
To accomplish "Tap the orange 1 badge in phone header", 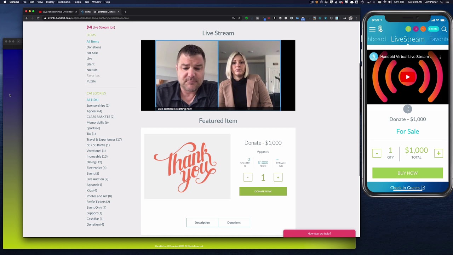I will coord(423,29).
